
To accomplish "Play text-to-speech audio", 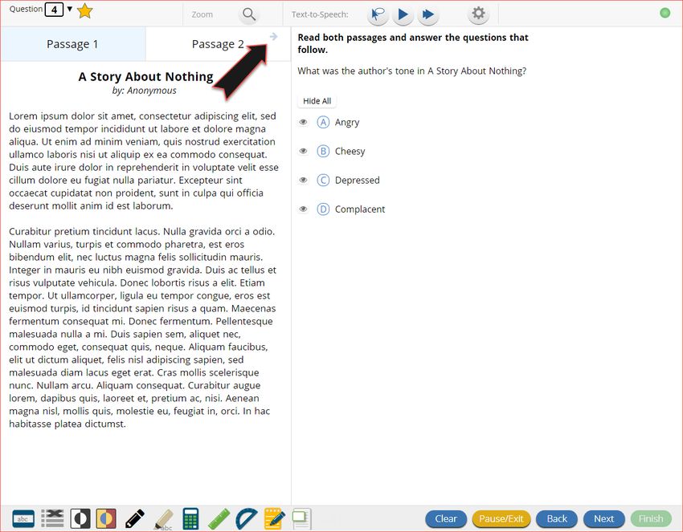I will (x=403, y=14).
